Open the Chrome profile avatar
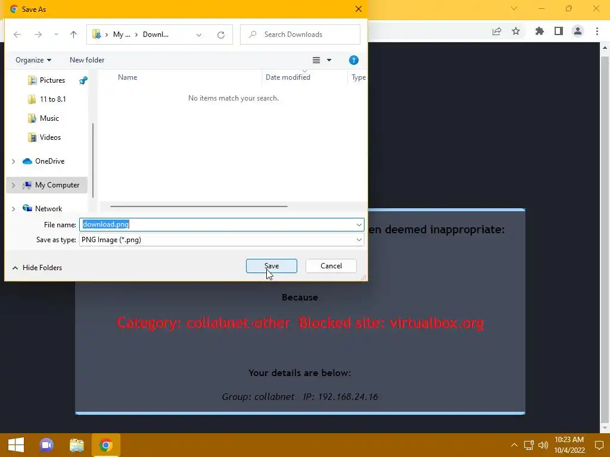Viewport: 610px width, 457px height. pos(578,32)
